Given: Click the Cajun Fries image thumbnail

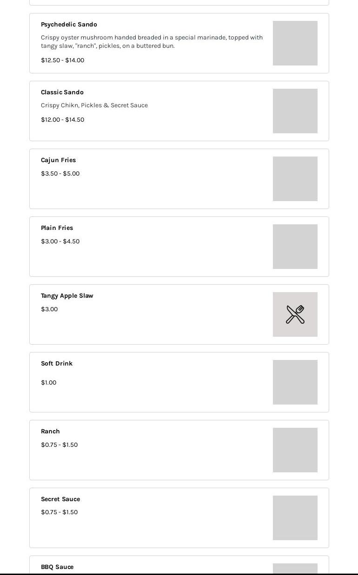Looking at the screenshot, I should [295, 179].
